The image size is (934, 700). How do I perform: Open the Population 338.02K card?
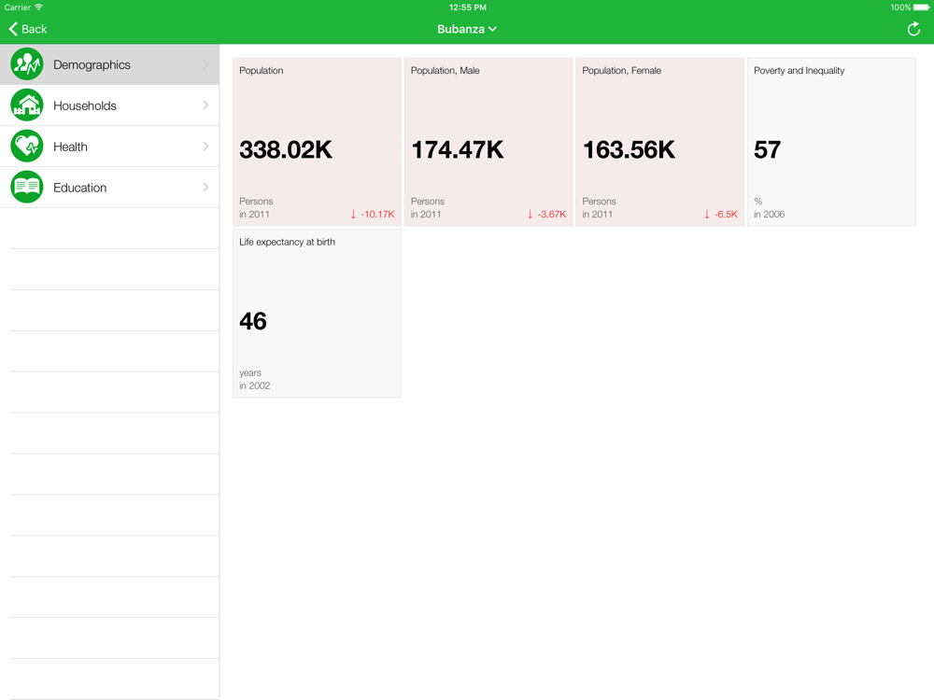[317, 142]
